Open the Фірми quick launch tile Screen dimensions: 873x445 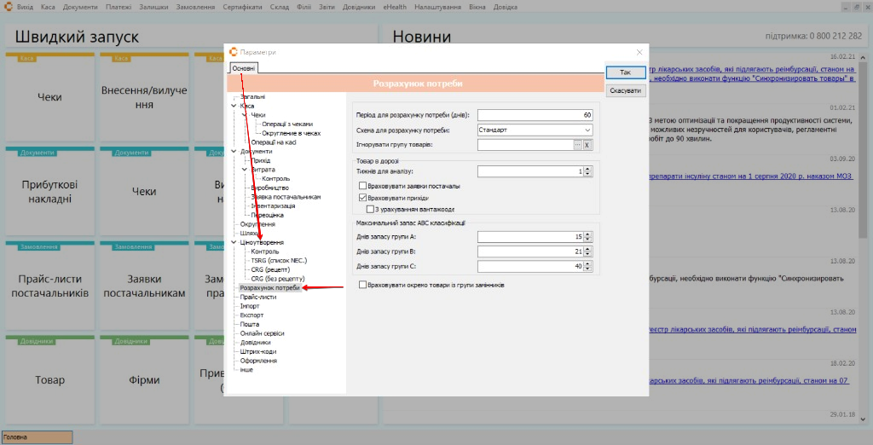144,380
